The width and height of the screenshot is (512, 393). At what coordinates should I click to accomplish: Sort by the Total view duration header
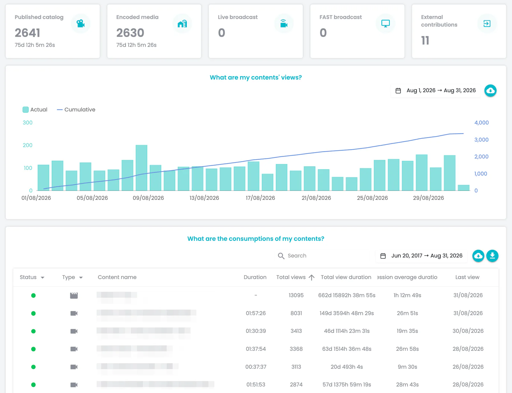tap(346, 277)
